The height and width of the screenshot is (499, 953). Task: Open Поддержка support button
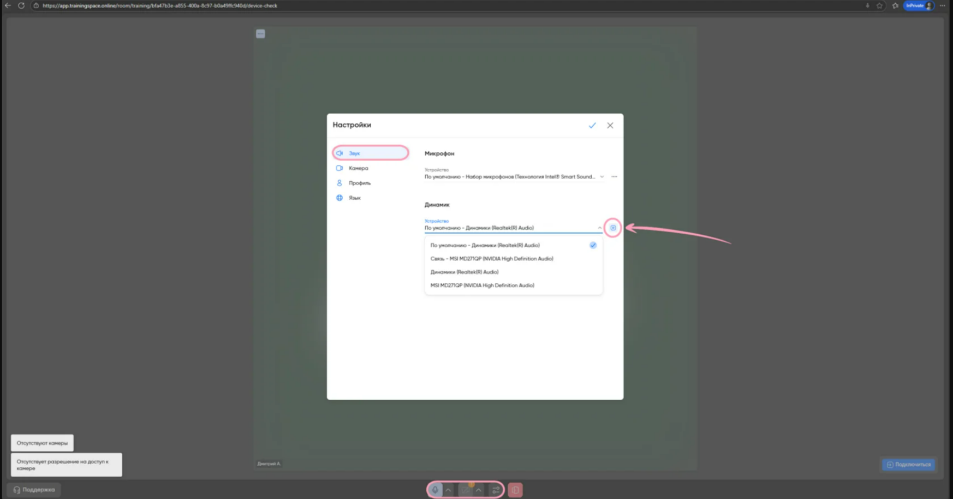[x=34, y=490]
